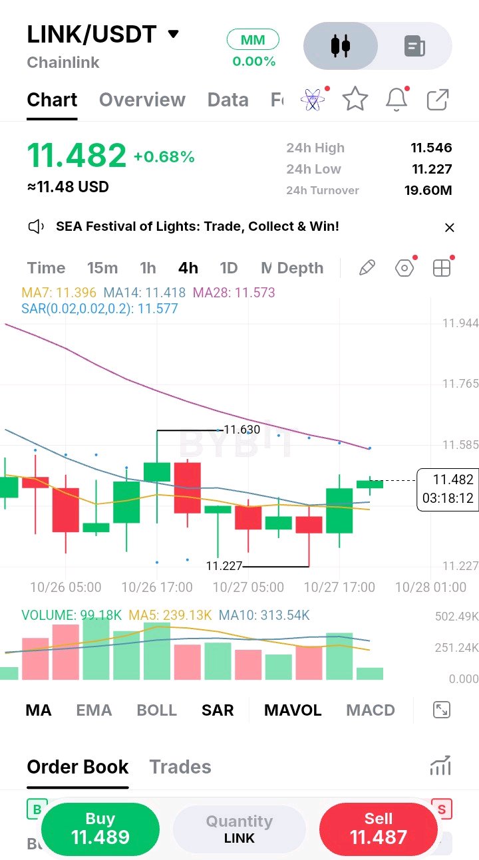Tap the 11.630 high price marker
Image resolution: width=479 pixels, height=860 pixels.
(x=242, y=430)
